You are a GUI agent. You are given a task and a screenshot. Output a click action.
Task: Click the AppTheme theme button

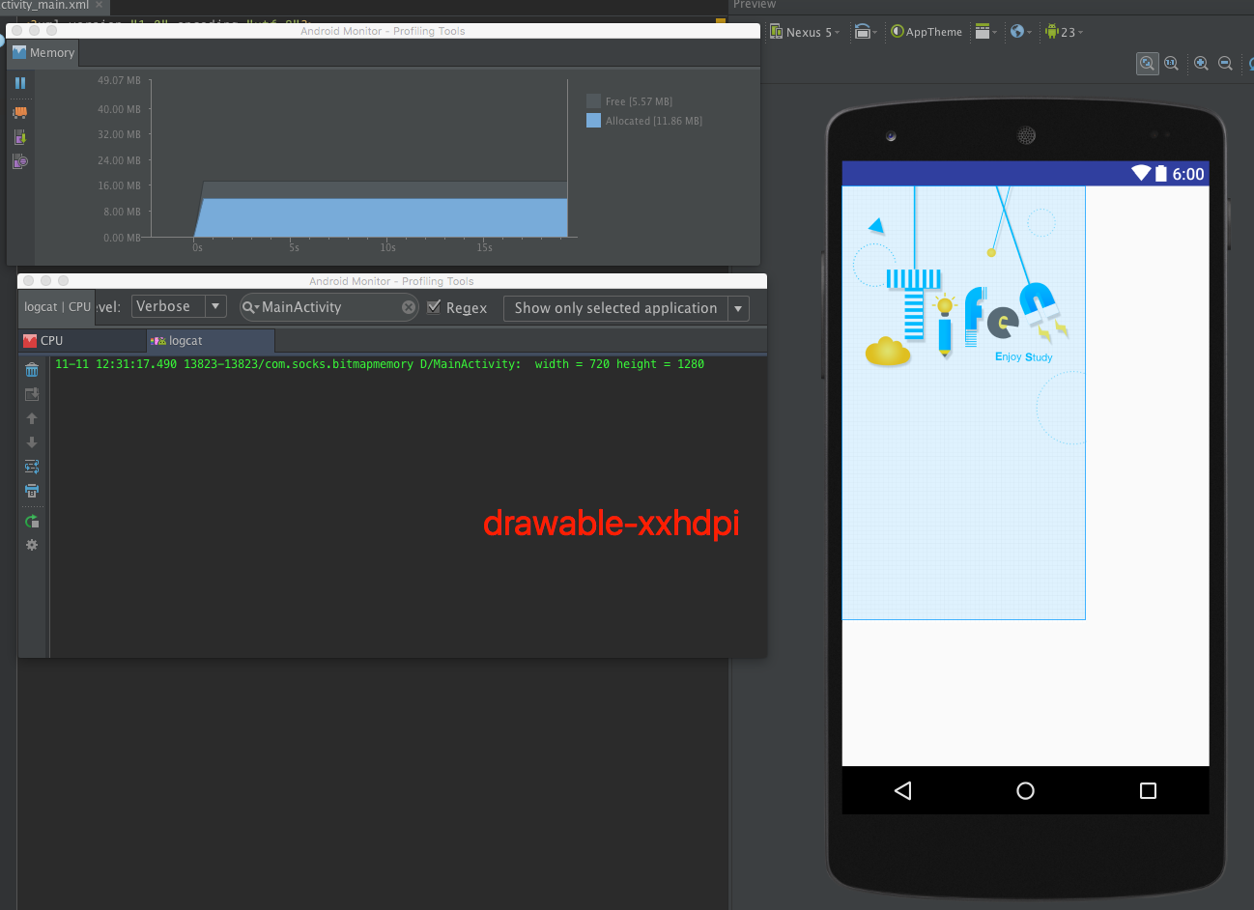pyautogui.click(x=926, y=32)
